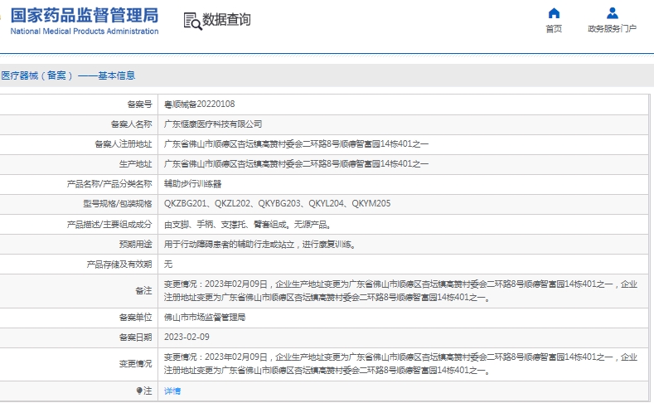The width and height of the screenshot is (654, 403).
Task: Click the 变更情况 field label
Action: pyautogui.click(x=136, y=364)
